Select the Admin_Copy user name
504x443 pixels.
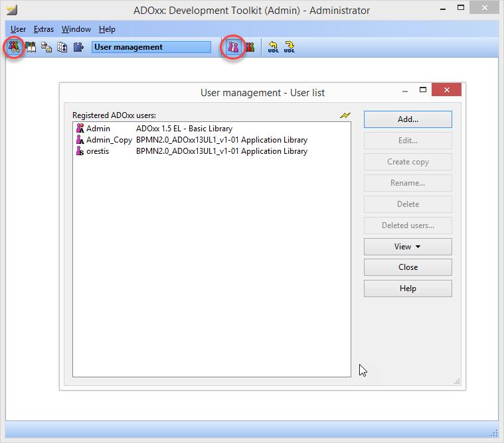pyautogui.click(x=110, y=140)
